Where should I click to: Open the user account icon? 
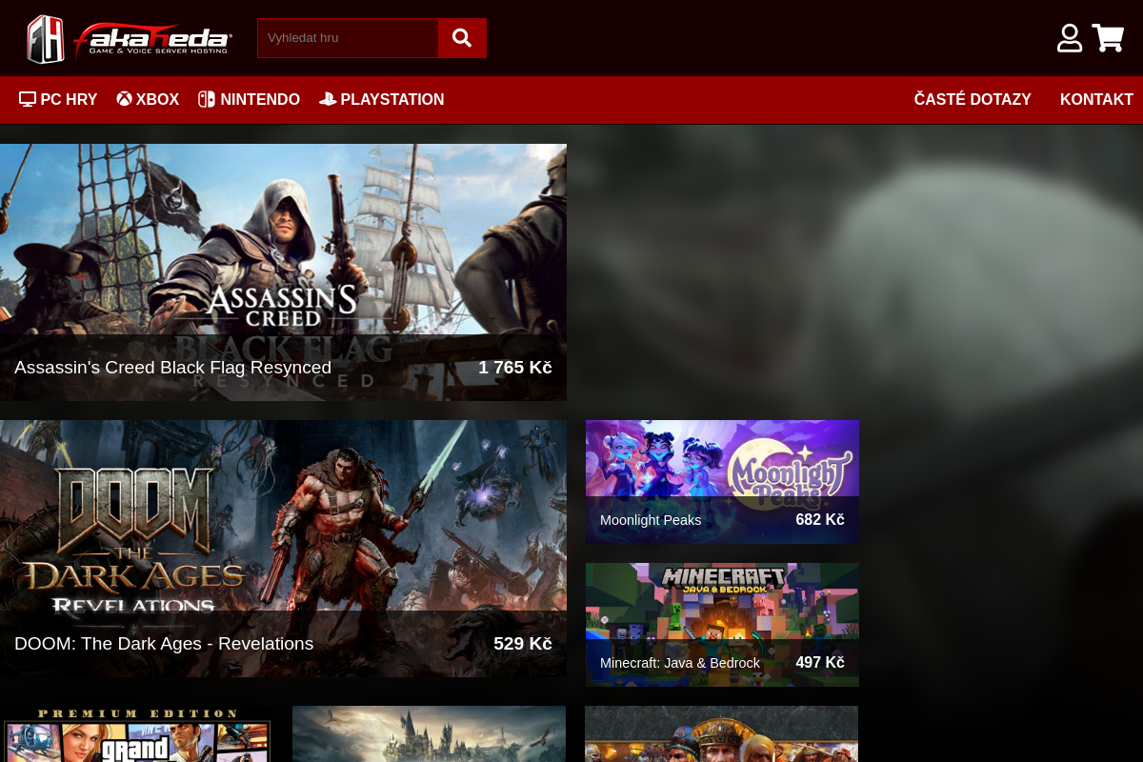tap(1070, 38)
